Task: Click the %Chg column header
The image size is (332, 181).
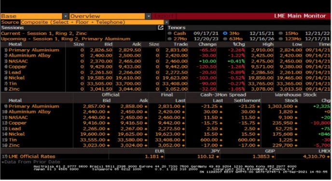Action: point(238,44)
